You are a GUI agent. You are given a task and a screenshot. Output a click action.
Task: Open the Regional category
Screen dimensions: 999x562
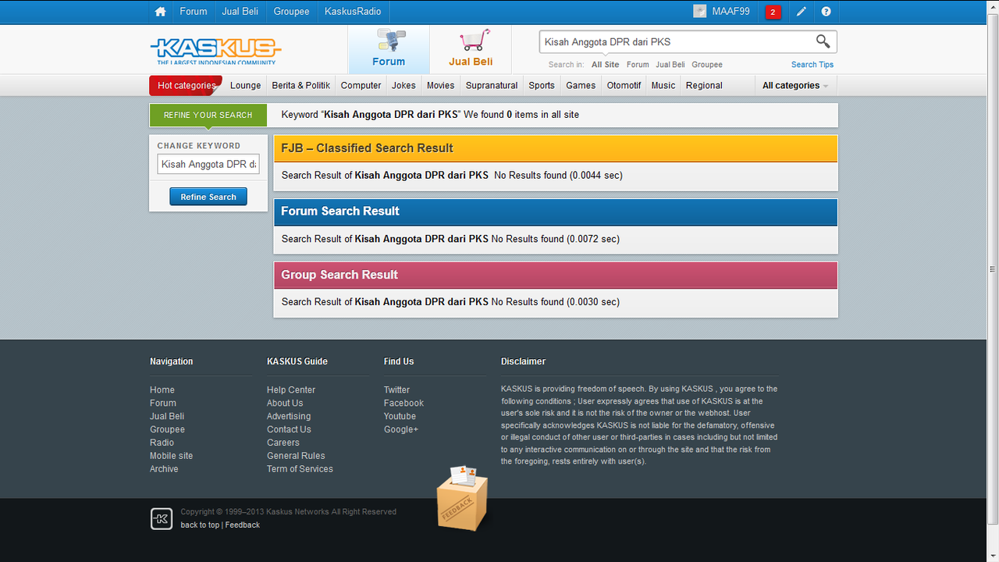click(x=704, y=86)
